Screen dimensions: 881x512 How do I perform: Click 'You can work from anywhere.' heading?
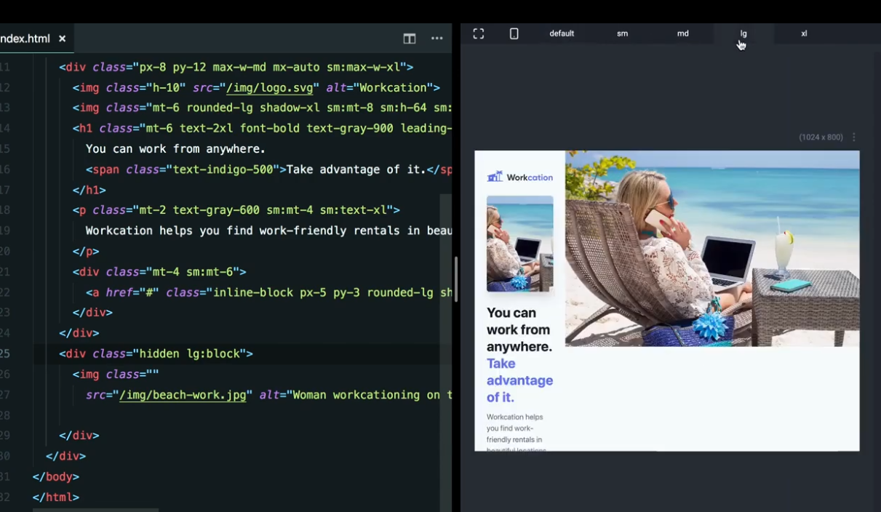point(519,329)
